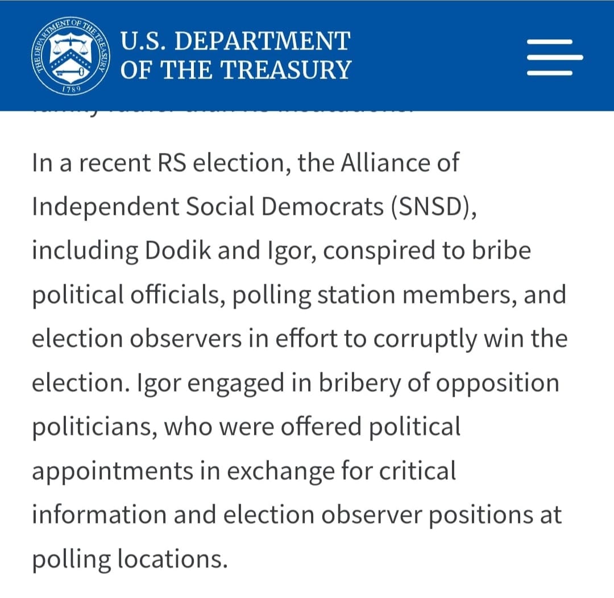Click the acronym '(SNSD)' in the paragraph
The width and height of the screenshot is (614, 598).
434,207
